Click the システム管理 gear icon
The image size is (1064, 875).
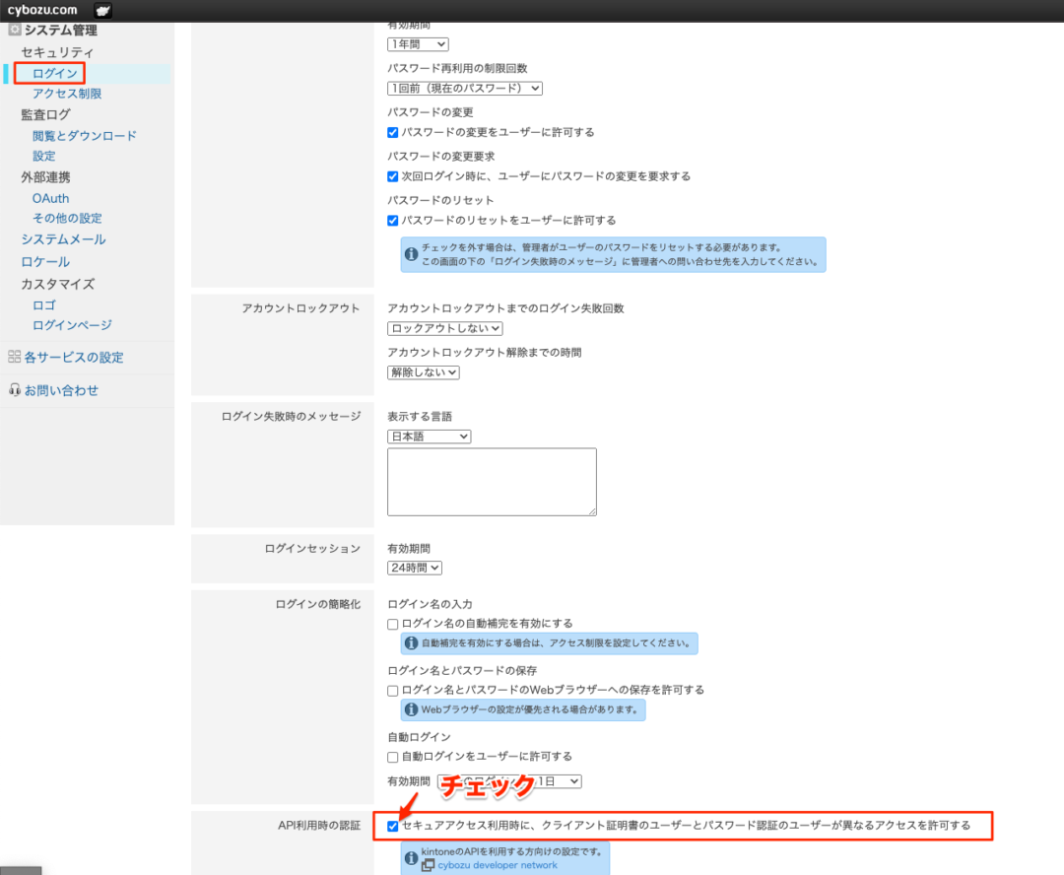14,30
